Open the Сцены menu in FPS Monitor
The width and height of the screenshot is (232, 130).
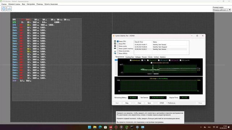coord(4,4)
